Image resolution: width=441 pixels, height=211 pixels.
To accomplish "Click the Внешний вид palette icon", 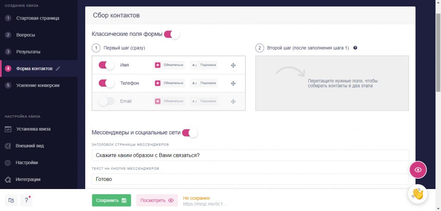I will [8, 146].
